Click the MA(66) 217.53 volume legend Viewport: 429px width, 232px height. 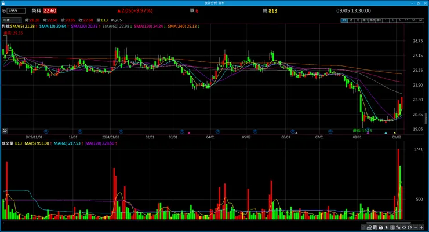[67, 143]
